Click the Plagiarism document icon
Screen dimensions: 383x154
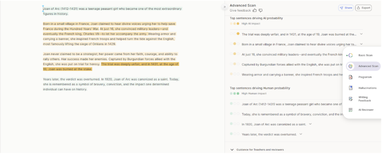pyautogui.click(x=350, y=77)
